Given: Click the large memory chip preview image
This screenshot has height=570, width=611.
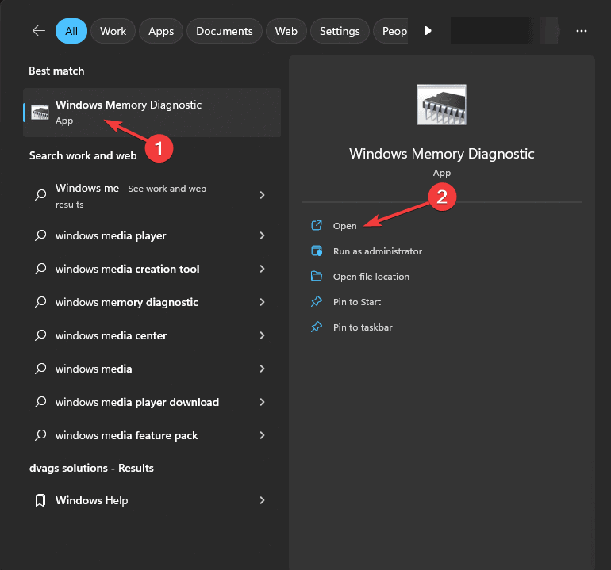Looking at the screenshot, I should [x=441, y=105].
